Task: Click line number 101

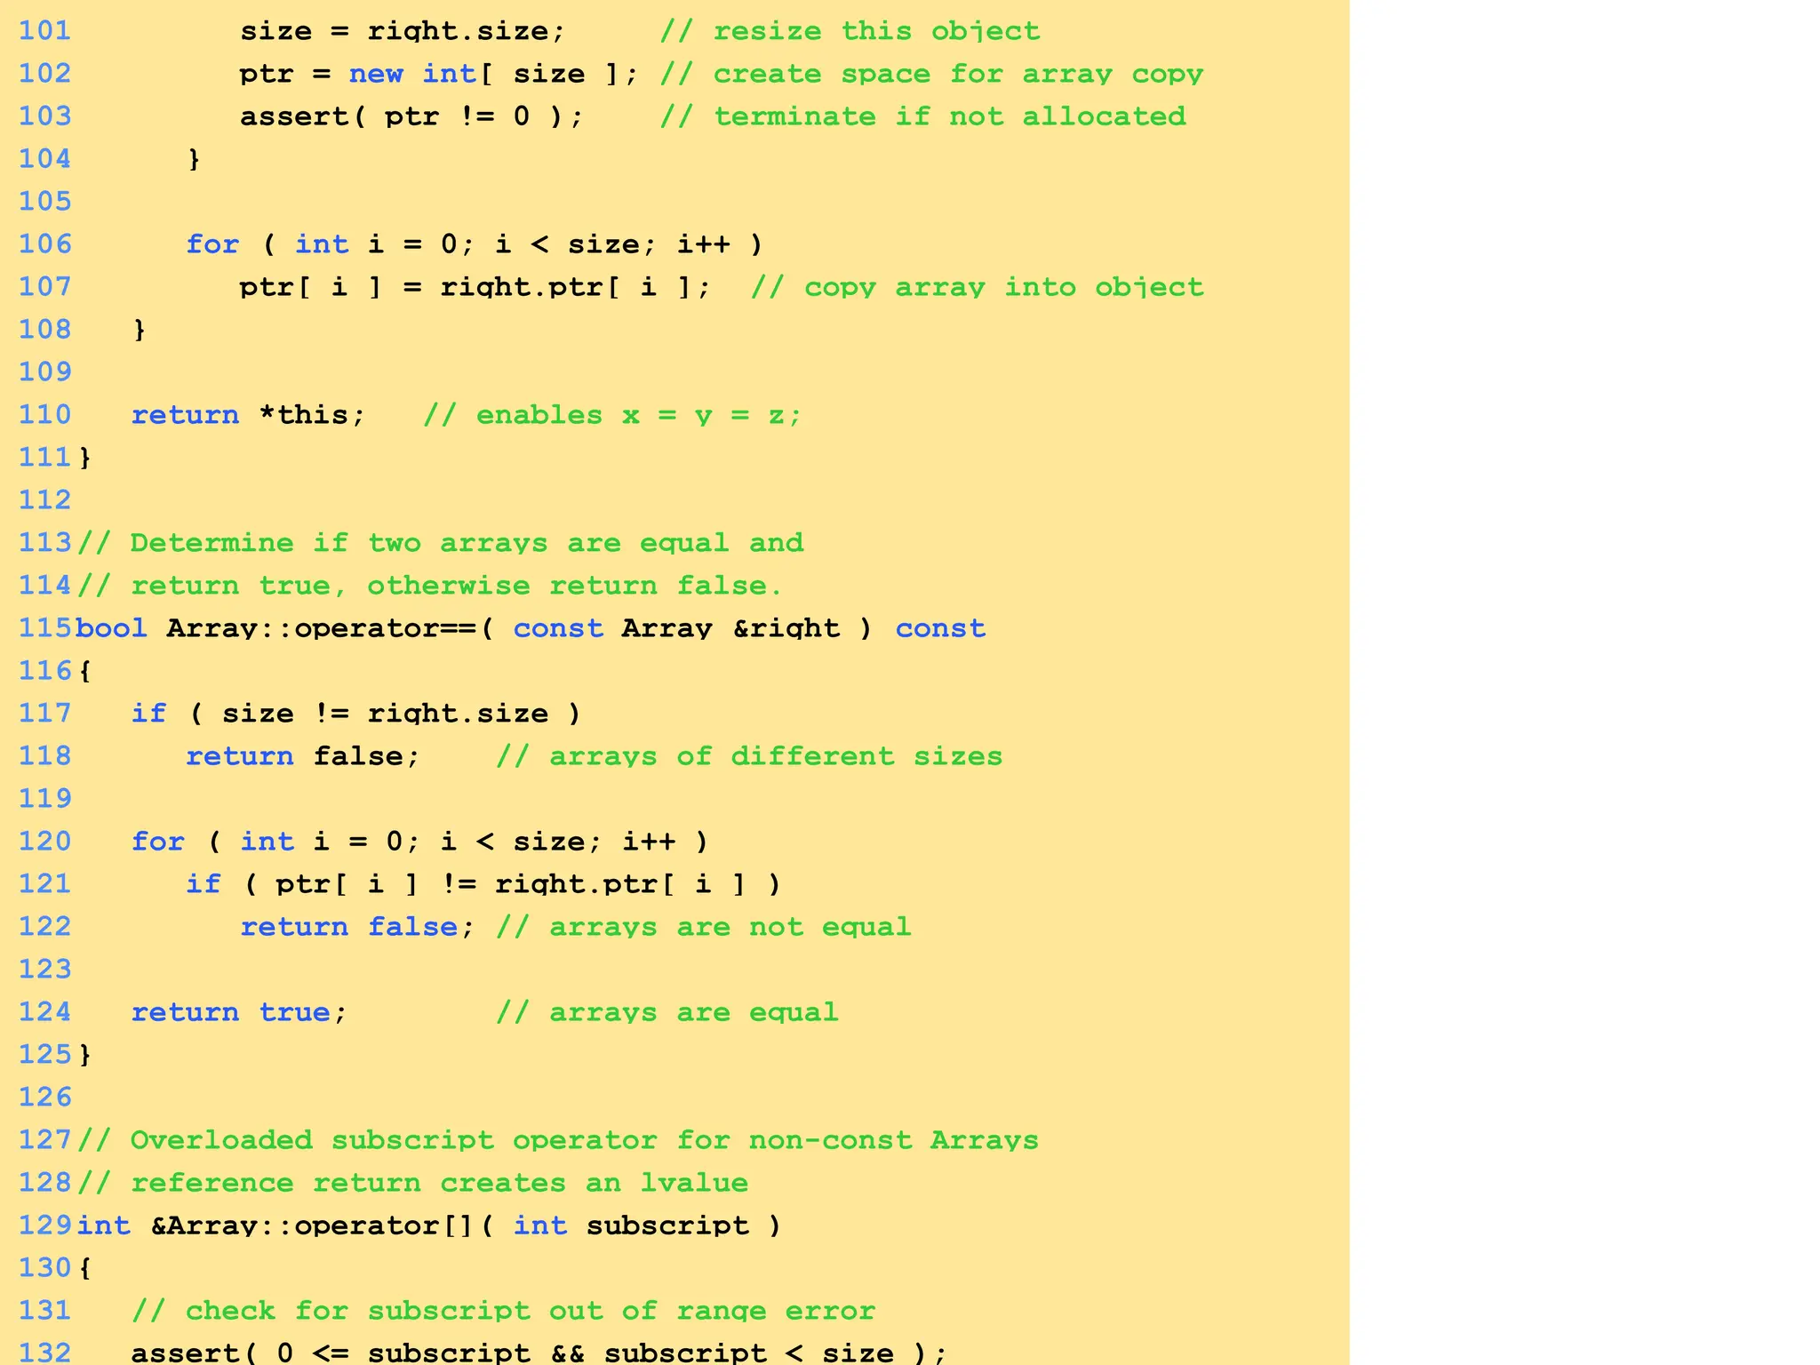Action: [x=45, y=31]
